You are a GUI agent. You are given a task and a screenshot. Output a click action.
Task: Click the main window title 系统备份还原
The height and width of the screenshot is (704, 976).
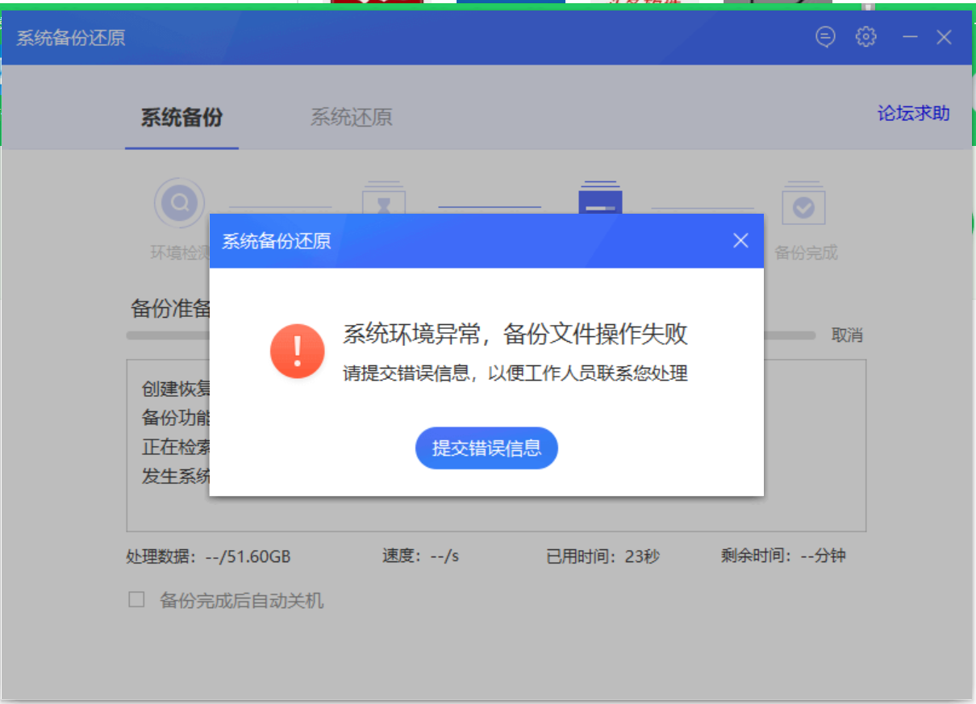click(x=71, y=38)
